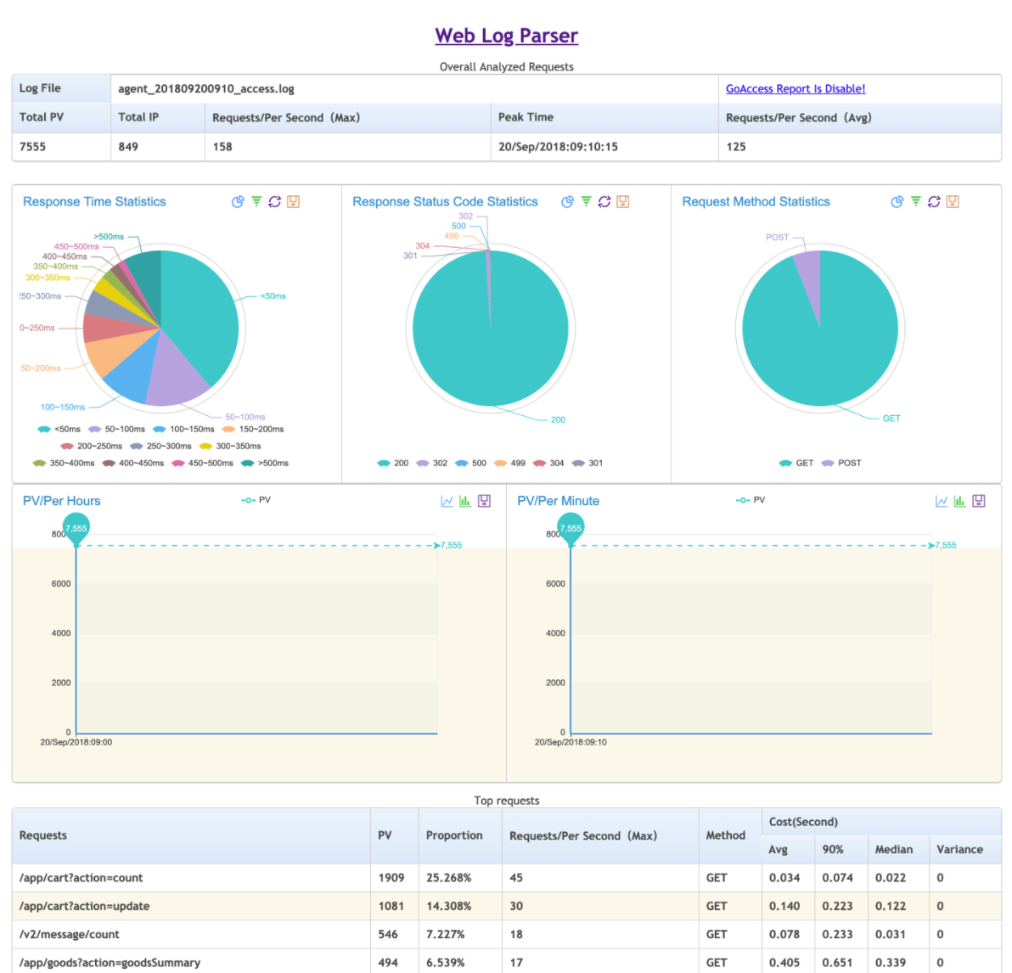Open the Web Log Parser title link
The width and height of the screenshot is (1012, 973).
point(507,36)
